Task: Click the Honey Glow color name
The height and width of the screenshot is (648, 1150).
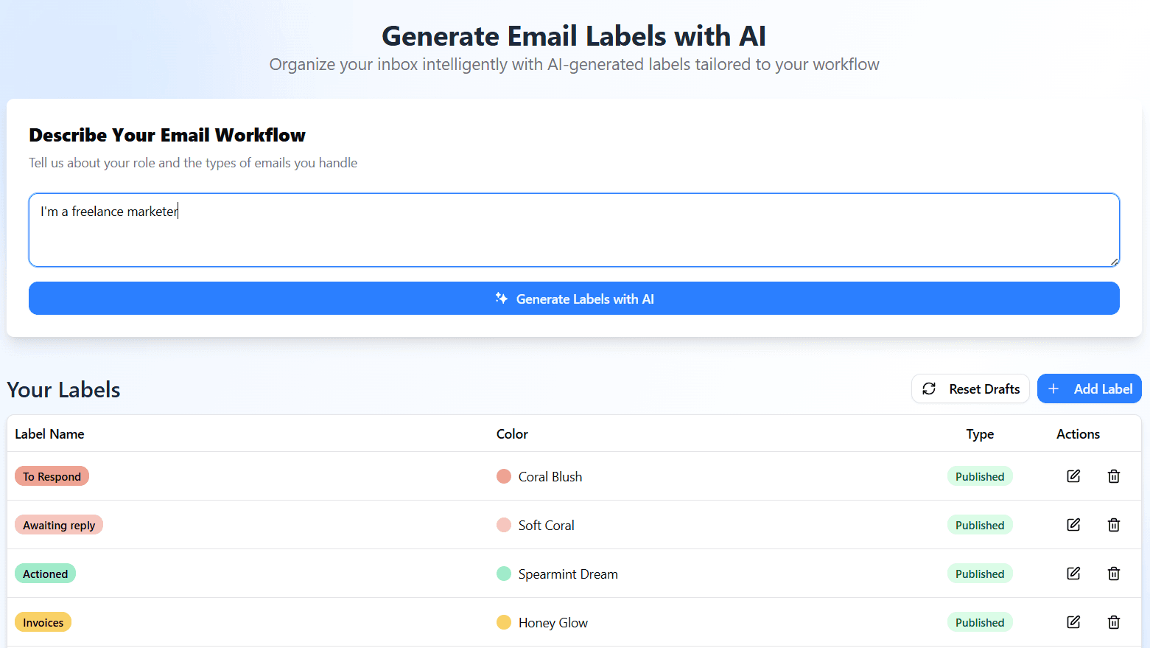Action: pos(553,623)
